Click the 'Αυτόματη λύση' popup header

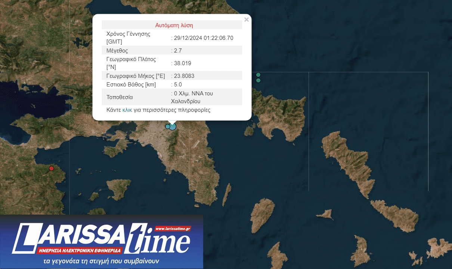(174, 25)
